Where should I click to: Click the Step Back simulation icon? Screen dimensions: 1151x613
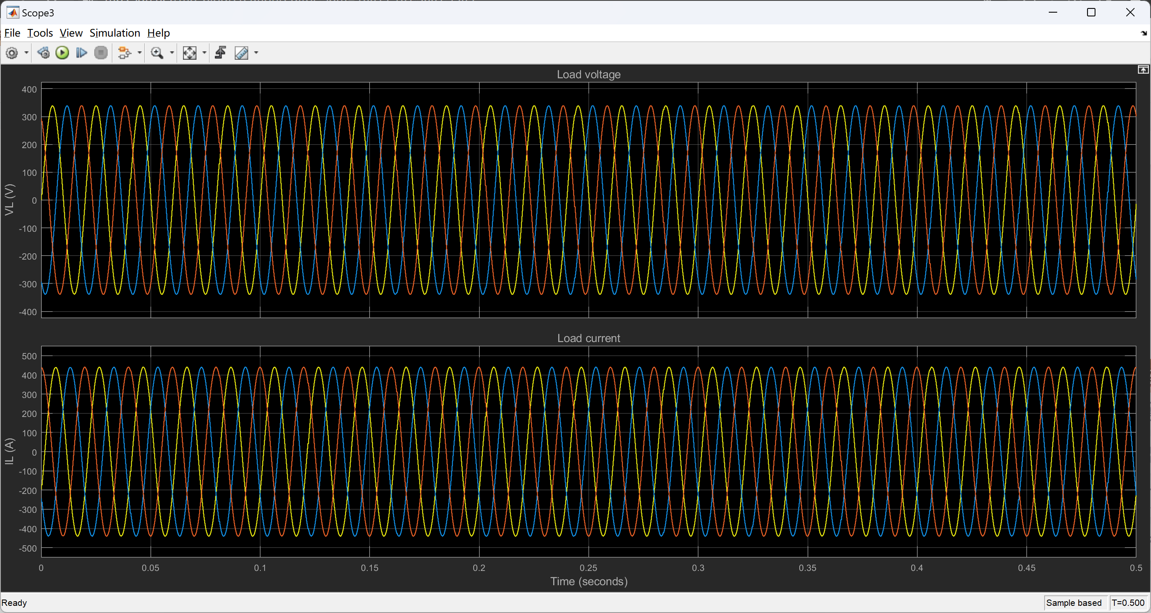tap(43, 53)
